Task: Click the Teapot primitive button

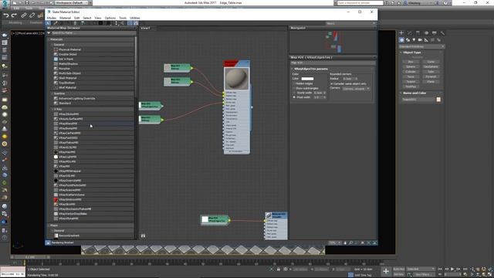Action: click(x=411, y=82)
